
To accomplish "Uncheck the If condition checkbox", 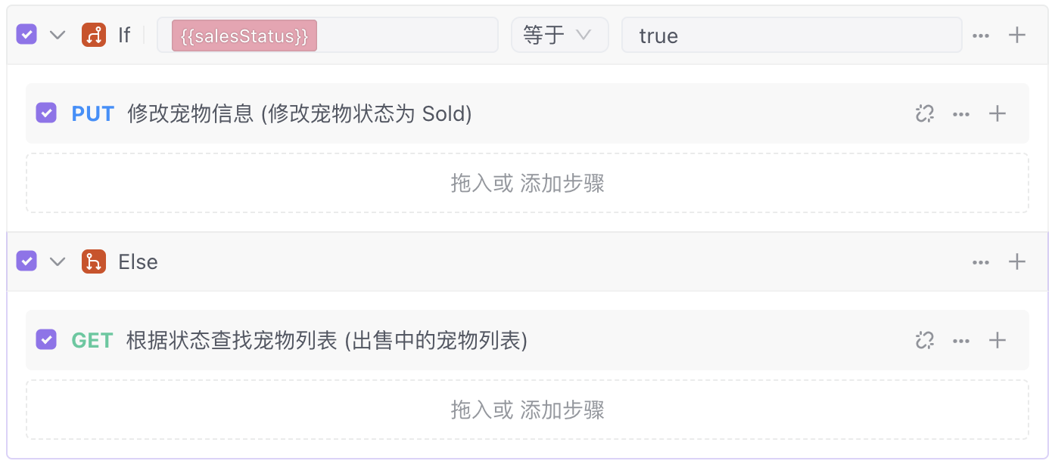I will tap(26, 35).
